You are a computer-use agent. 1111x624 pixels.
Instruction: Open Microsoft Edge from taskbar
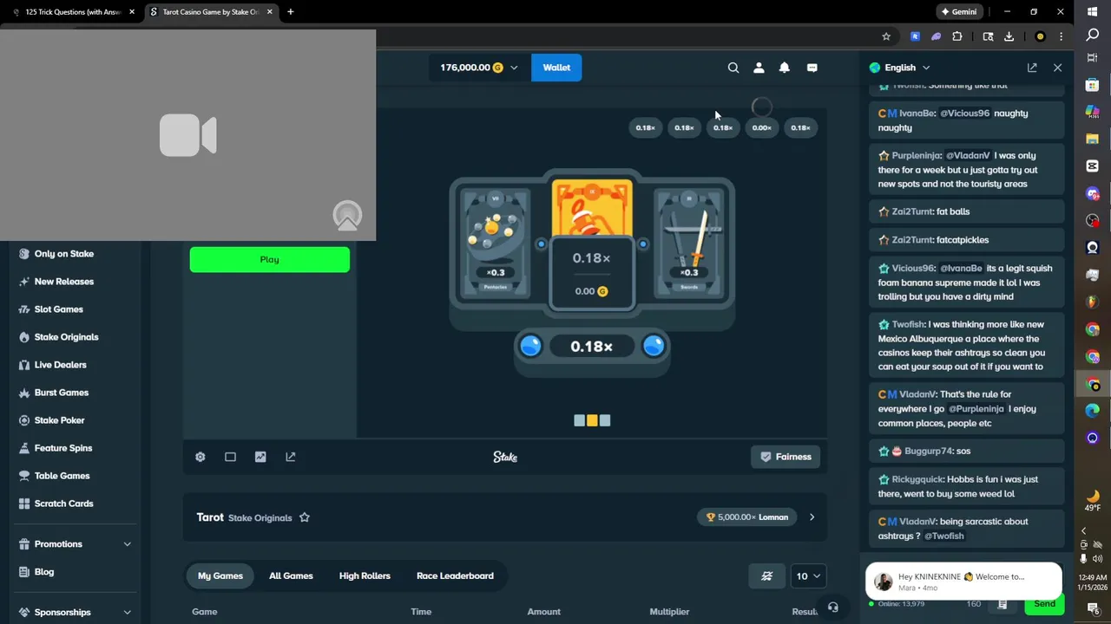coord(1093,410)
